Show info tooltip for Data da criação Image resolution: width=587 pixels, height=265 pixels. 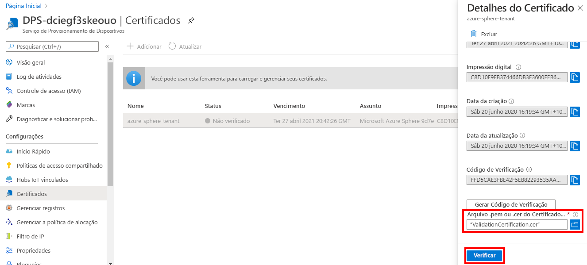[511, 101]
